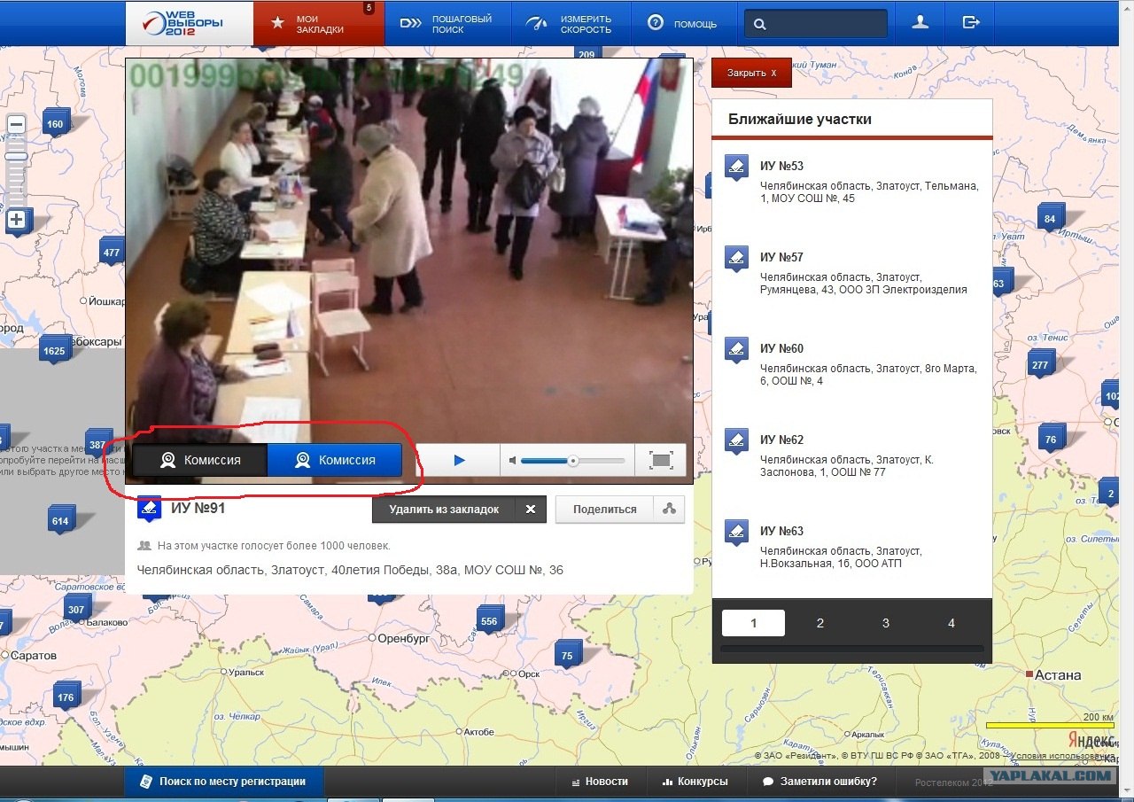1134x802 pixels.
Task: Open the Помощь help section
Action: coord(682,24)
